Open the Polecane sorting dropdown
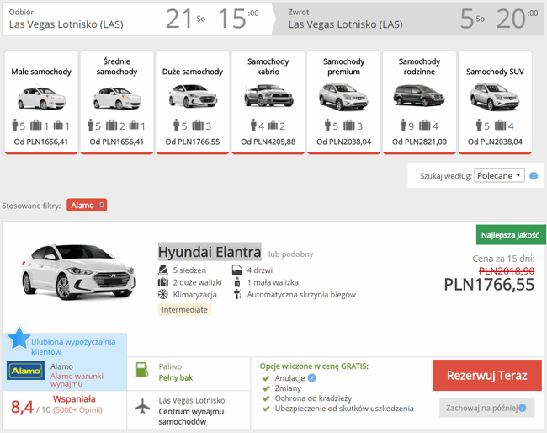The image size is (547, 433). click(x=499, y=176)
